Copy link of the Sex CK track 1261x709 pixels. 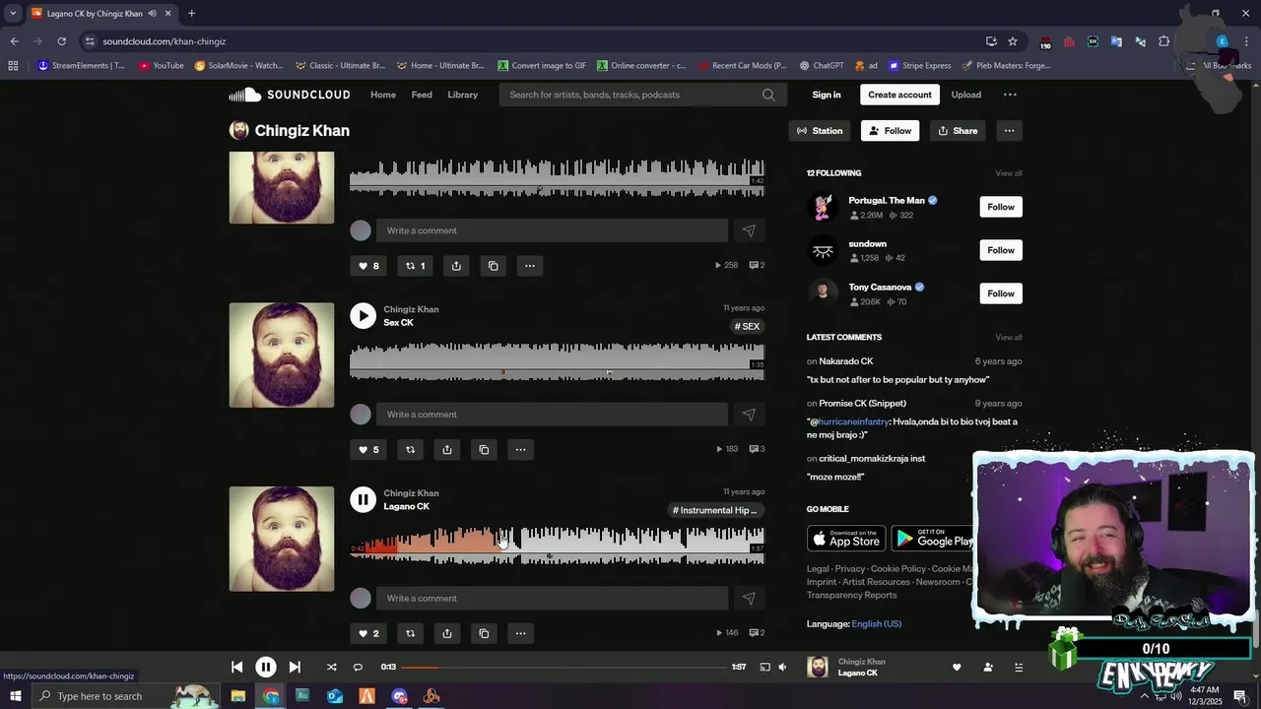pyautogui.click(x=484, y=450)
